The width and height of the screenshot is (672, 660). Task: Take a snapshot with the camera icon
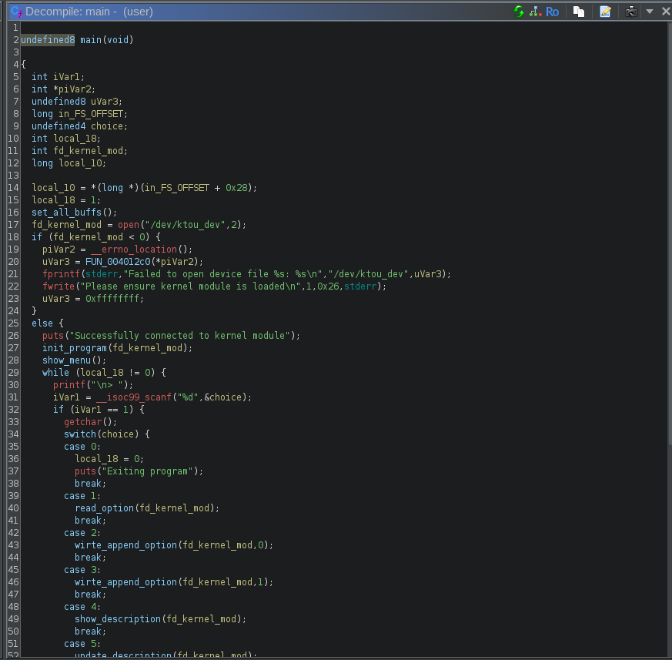click(631, 12)
